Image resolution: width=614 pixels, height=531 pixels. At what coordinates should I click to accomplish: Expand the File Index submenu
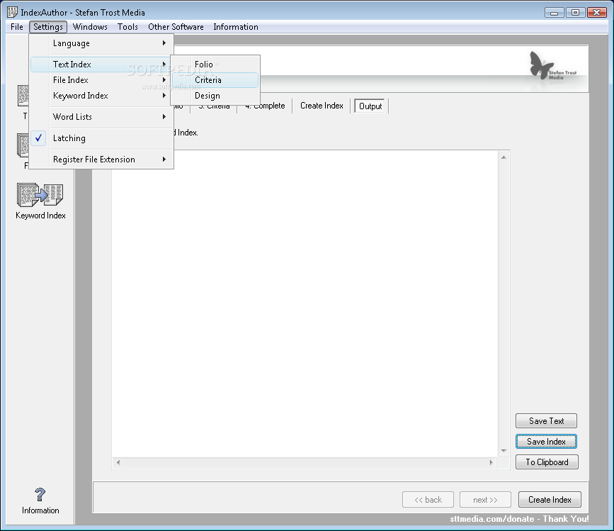(x=102, y=80)
